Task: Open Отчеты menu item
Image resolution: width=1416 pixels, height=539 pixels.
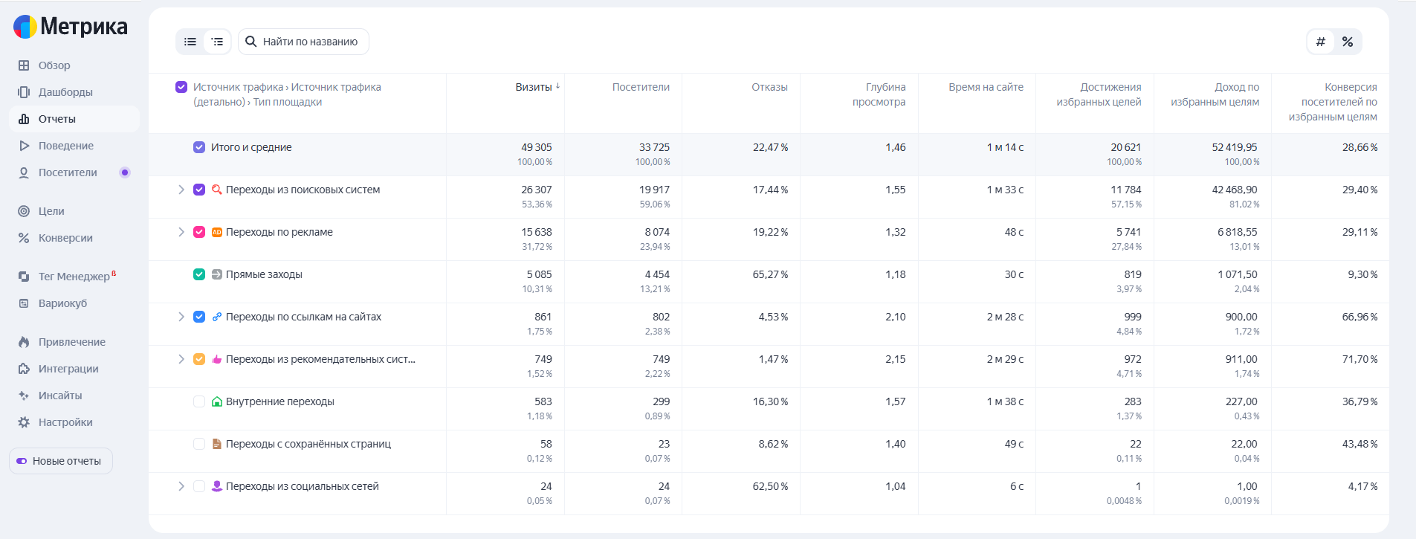Action: point(57,119)
